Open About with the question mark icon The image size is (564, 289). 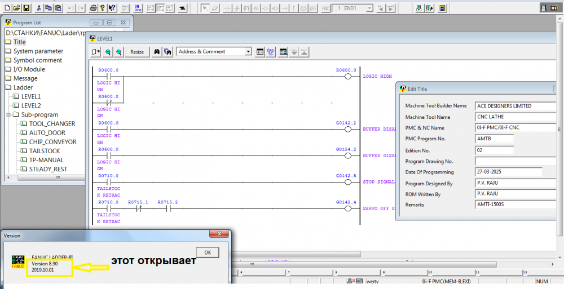(102, 7)
